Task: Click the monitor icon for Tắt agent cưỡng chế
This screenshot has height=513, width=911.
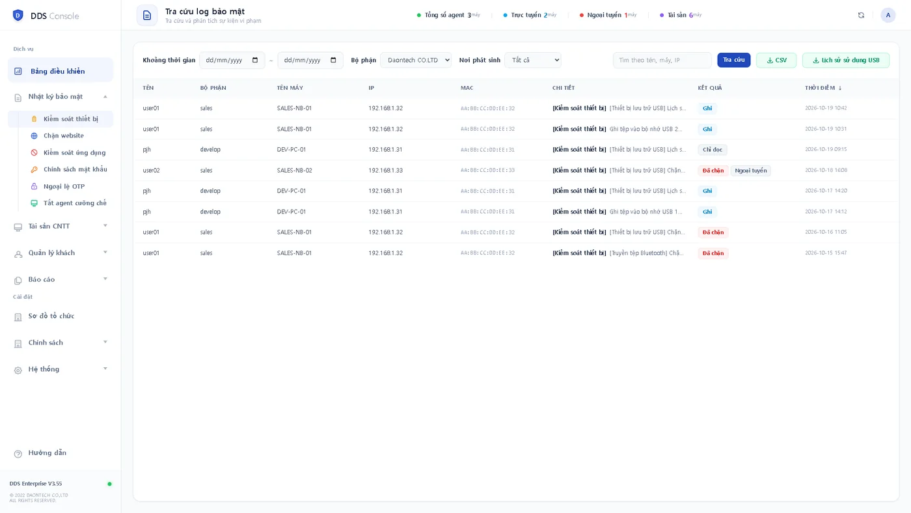Action: (34, 203)
